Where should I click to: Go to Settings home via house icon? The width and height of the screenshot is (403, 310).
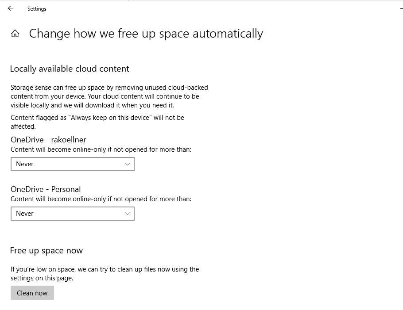(15, 34)
